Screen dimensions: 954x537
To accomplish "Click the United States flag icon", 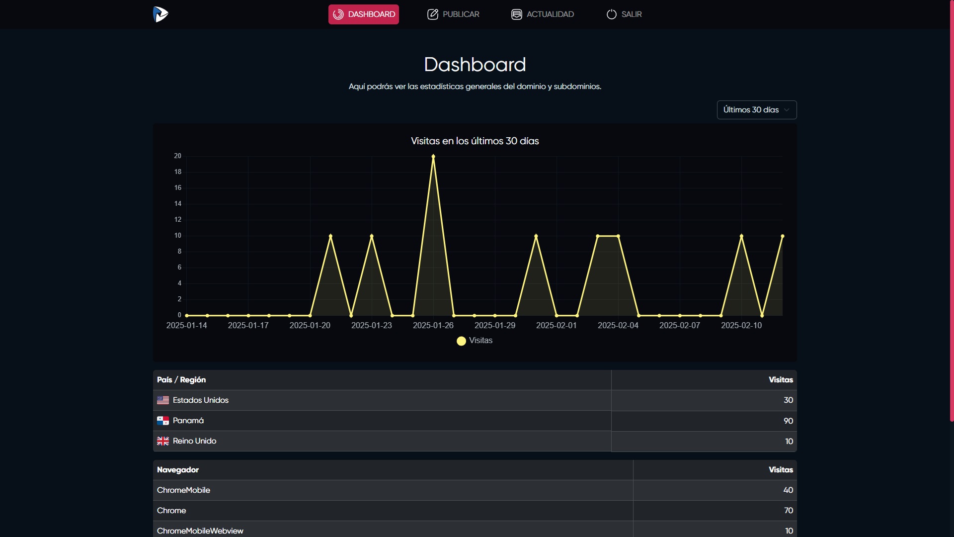I will tap(163, 400).
